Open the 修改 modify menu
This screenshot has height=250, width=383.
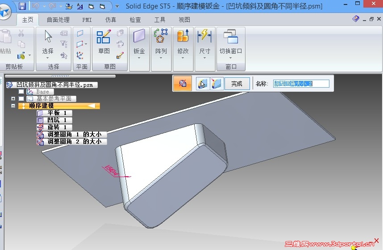click(183, 44)
